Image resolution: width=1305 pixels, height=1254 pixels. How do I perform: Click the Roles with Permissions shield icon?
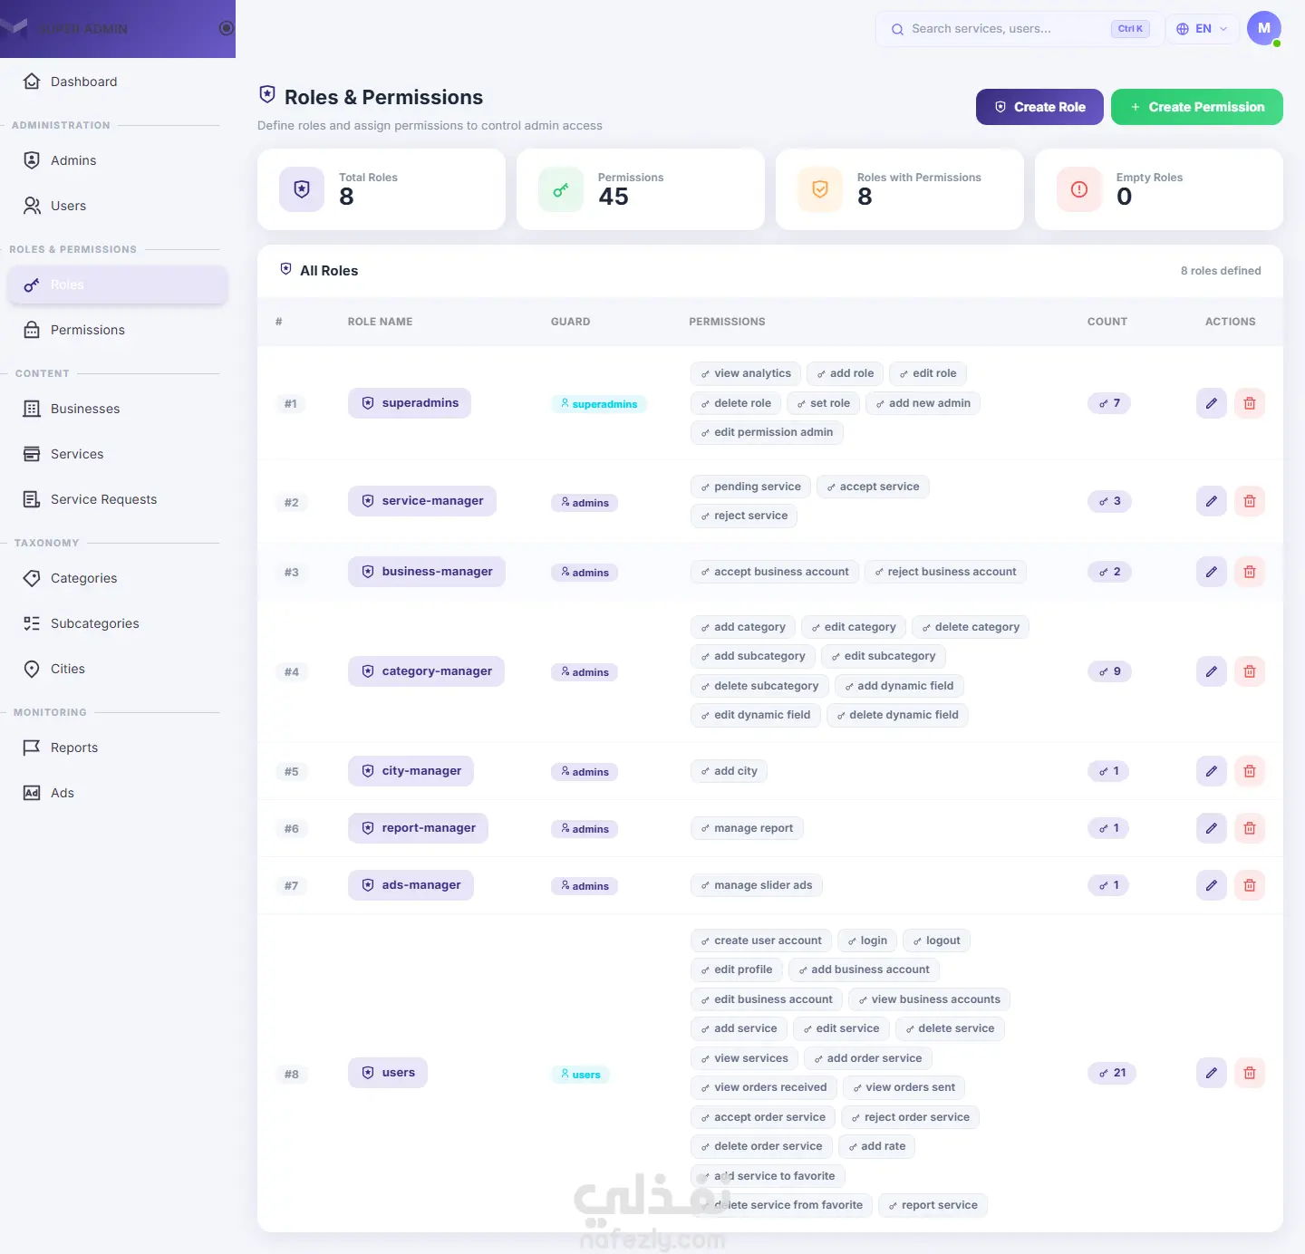click(820, 189)
